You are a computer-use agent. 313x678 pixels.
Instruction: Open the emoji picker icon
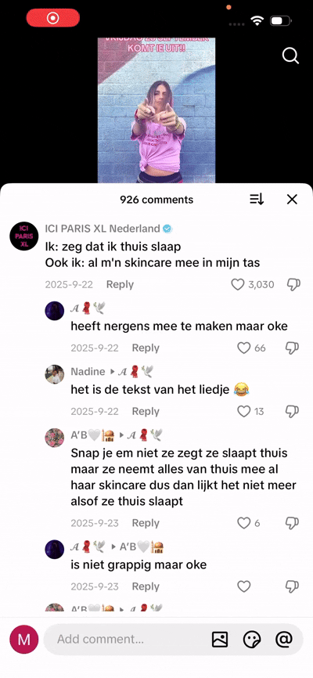tap(252, 639)
